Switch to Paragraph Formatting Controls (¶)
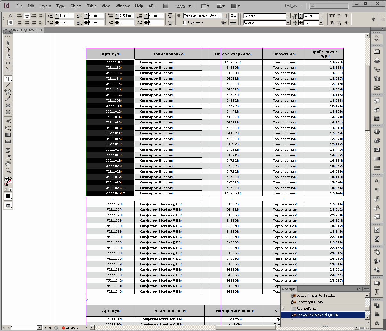Image resolution: width=386 pixels, height=331 pixels. click(x=10, y=22)
